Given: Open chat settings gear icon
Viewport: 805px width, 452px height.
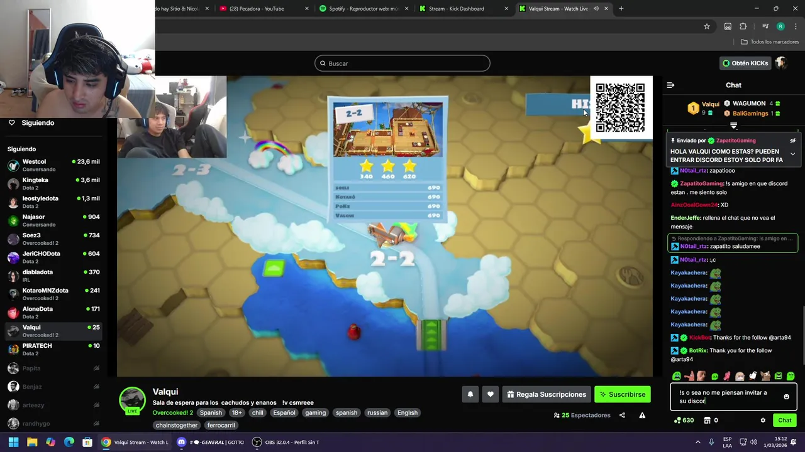Looking at the screenshot, I should click(x=763, y=421).
